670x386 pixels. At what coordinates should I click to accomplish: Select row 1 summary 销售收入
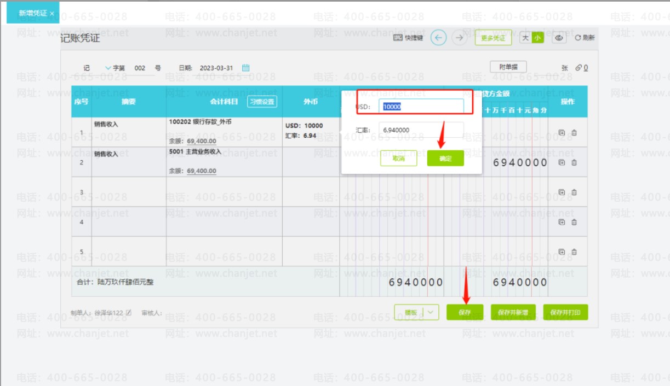coord(106,124)
